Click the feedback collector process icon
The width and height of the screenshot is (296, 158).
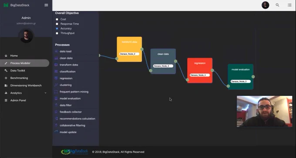(x=56, y=112)
